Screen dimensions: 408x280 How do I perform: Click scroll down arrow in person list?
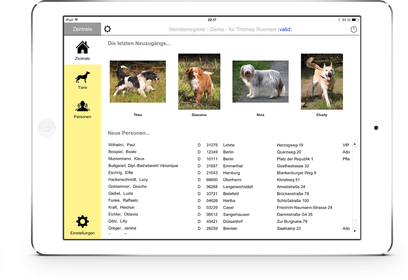click(355, 231)
